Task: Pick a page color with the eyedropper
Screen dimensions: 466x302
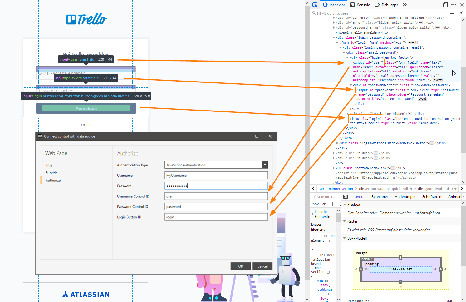Action: 461,13
